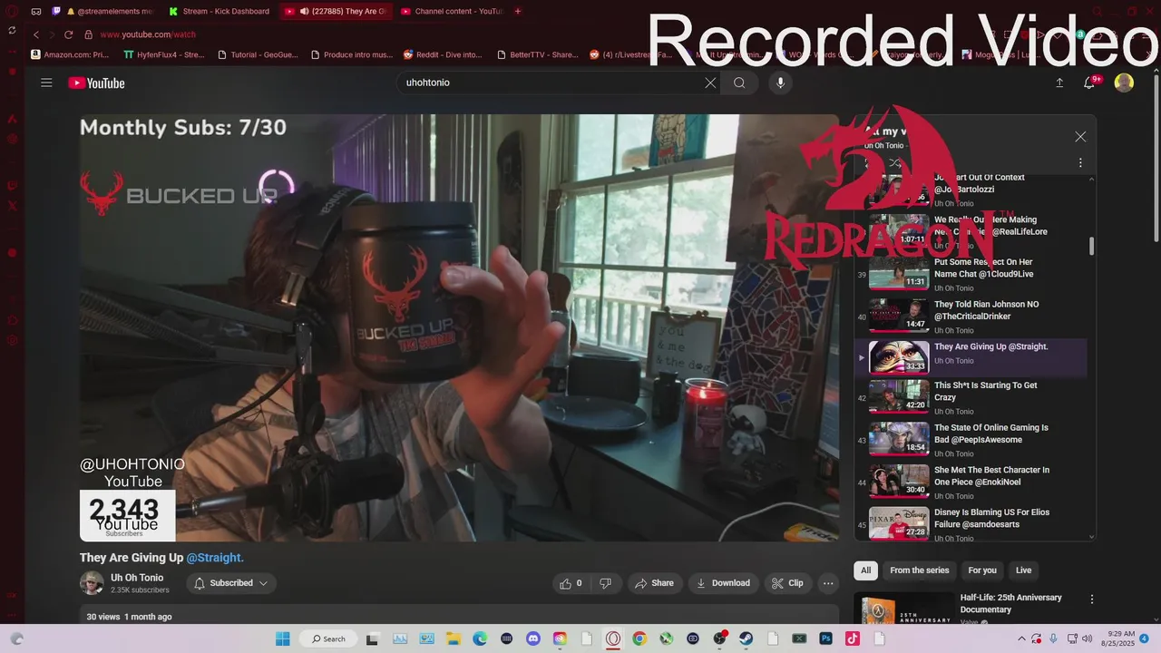Open Uh Oh Tonio channel avatar
1161x653 pixels.
coord(92,583)
